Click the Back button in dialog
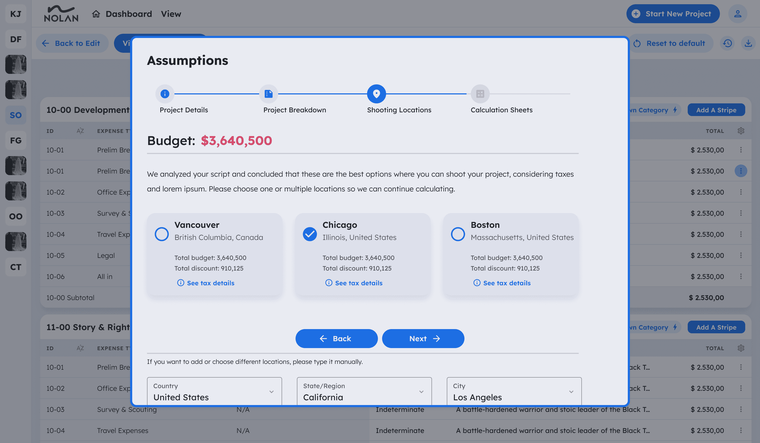The height and width of the screenshot is (443, 760). (336, 338)
